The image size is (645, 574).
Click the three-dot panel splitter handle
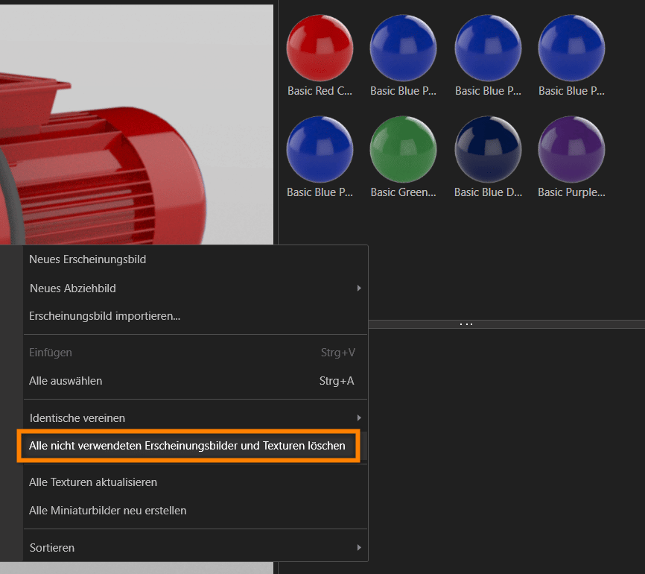pyautogui.click(x=466, y=324)
